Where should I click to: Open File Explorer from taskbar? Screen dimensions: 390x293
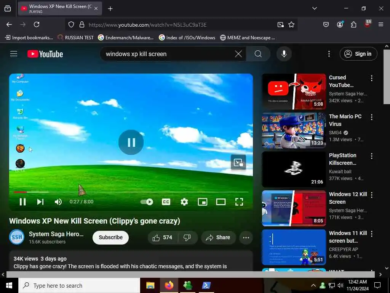click(x=150, y=285)
